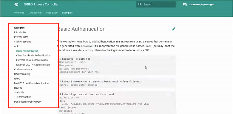Open External OAUTH Authentication page
Screen dimensions: 233x114
pyautogui.click(x=33, y=65)
